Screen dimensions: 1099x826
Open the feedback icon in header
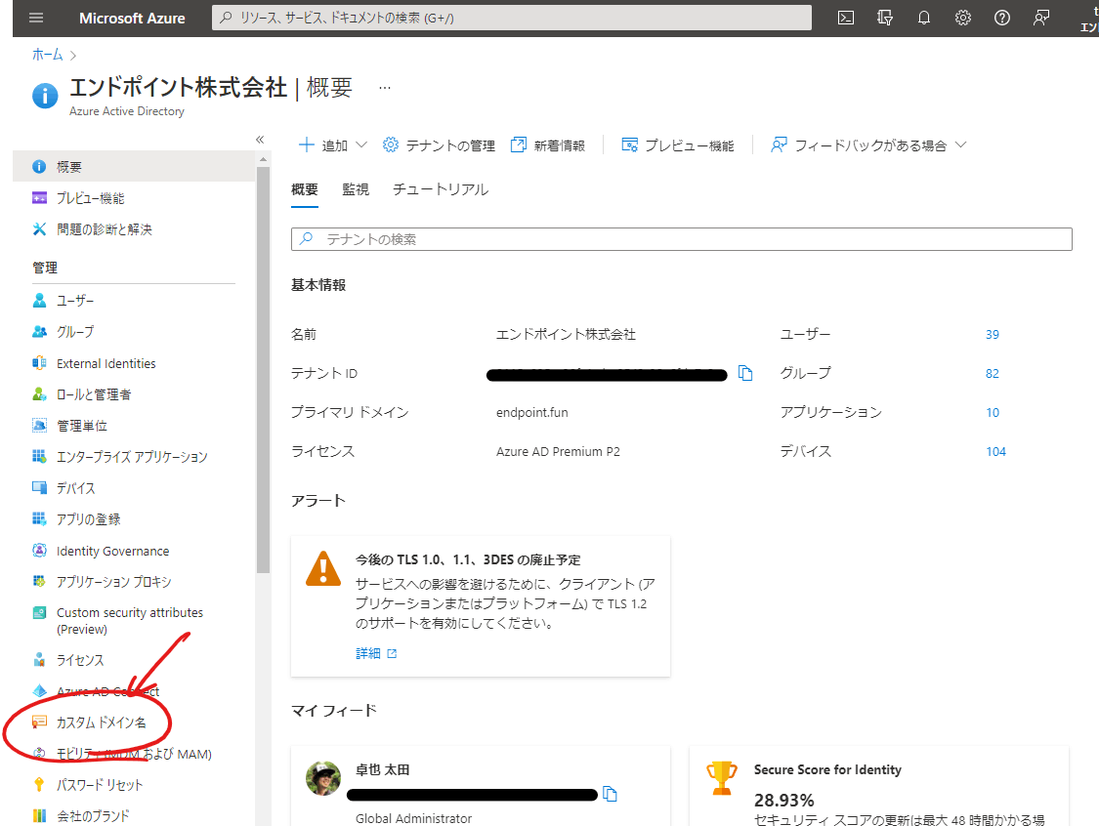1040,18
